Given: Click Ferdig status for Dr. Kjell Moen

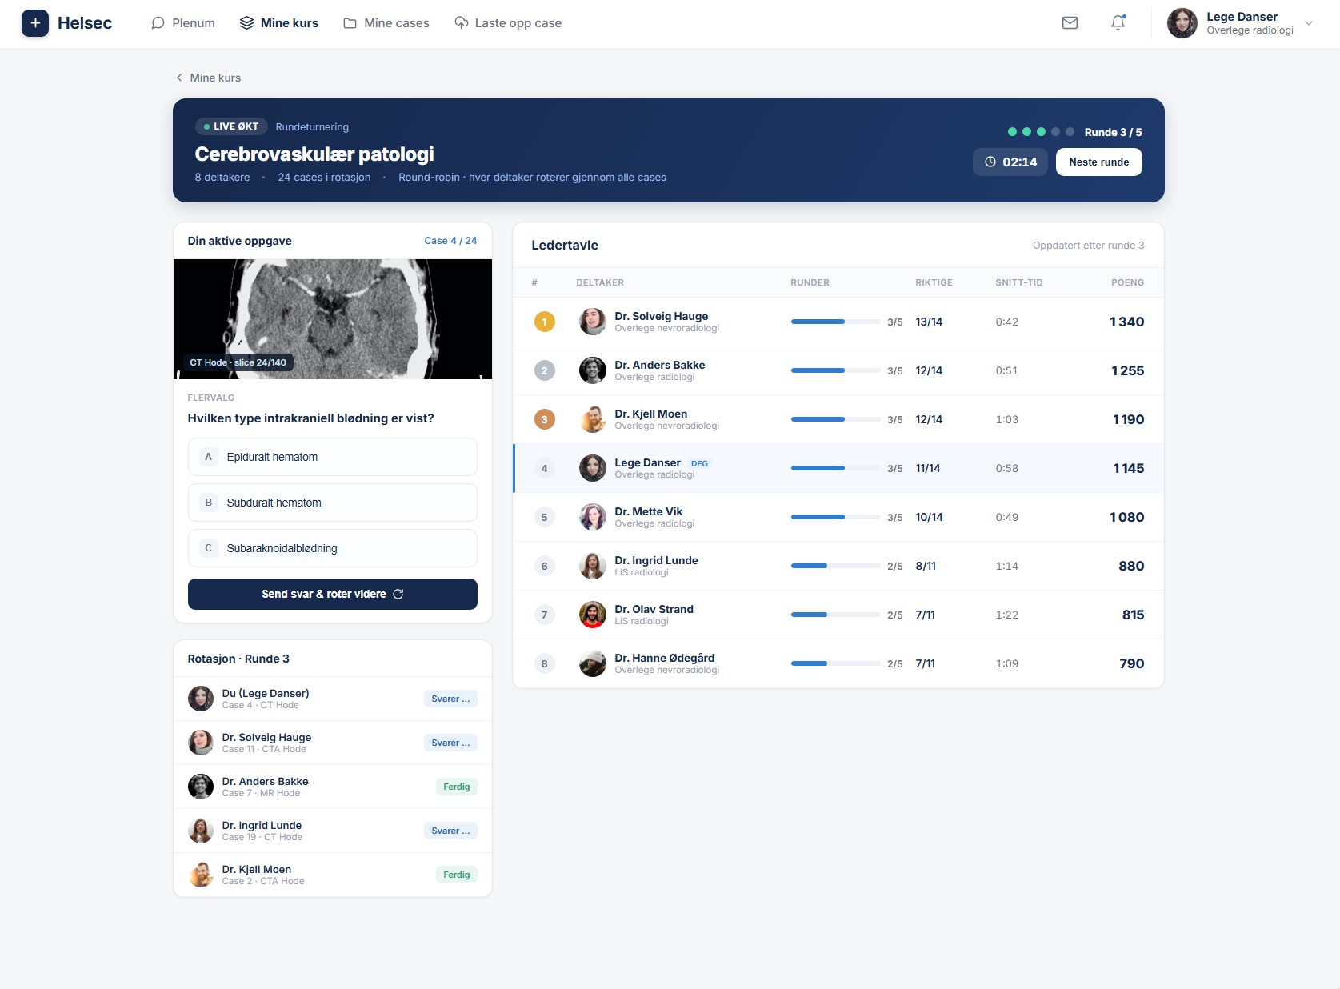Looking at the screenshot, I should click(x=457, y=875).
